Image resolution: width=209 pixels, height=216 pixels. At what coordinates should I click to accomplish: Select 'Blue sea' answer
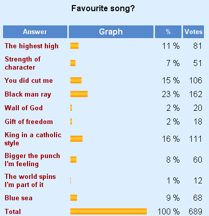pos(18,198)
